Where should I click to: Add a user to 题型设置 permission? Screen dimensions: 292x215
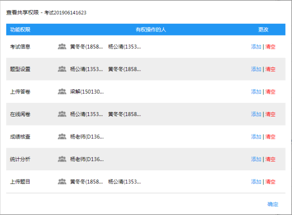tap(256, 69)
